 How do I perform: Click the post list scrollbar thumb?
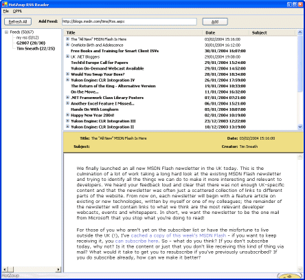(x=300, y=63)
